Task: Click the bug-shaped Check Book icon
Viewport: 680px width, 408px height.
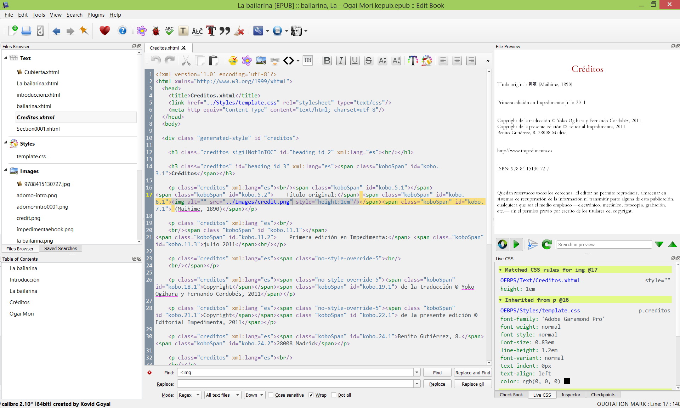Action: [155, 31]
